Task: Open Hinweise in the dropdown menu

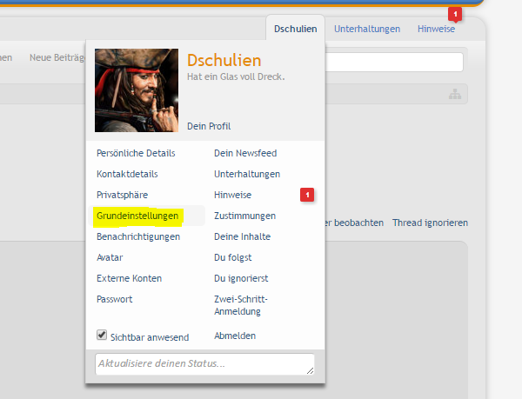Action: (232, 195)
